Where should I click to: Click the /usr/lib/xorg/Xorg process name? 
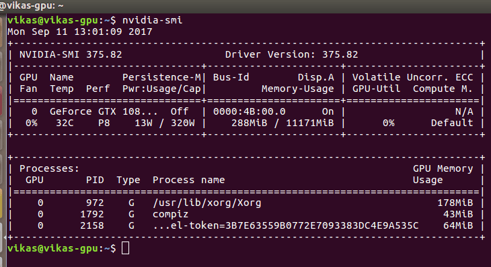(x=207, y=203)
